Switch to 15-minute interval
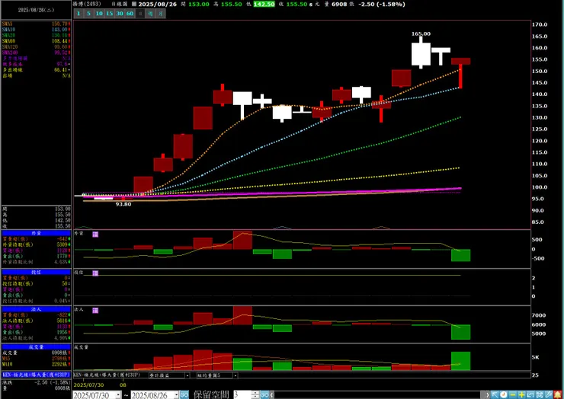Screen dimensions: 564x399 [x=109, y=14]
